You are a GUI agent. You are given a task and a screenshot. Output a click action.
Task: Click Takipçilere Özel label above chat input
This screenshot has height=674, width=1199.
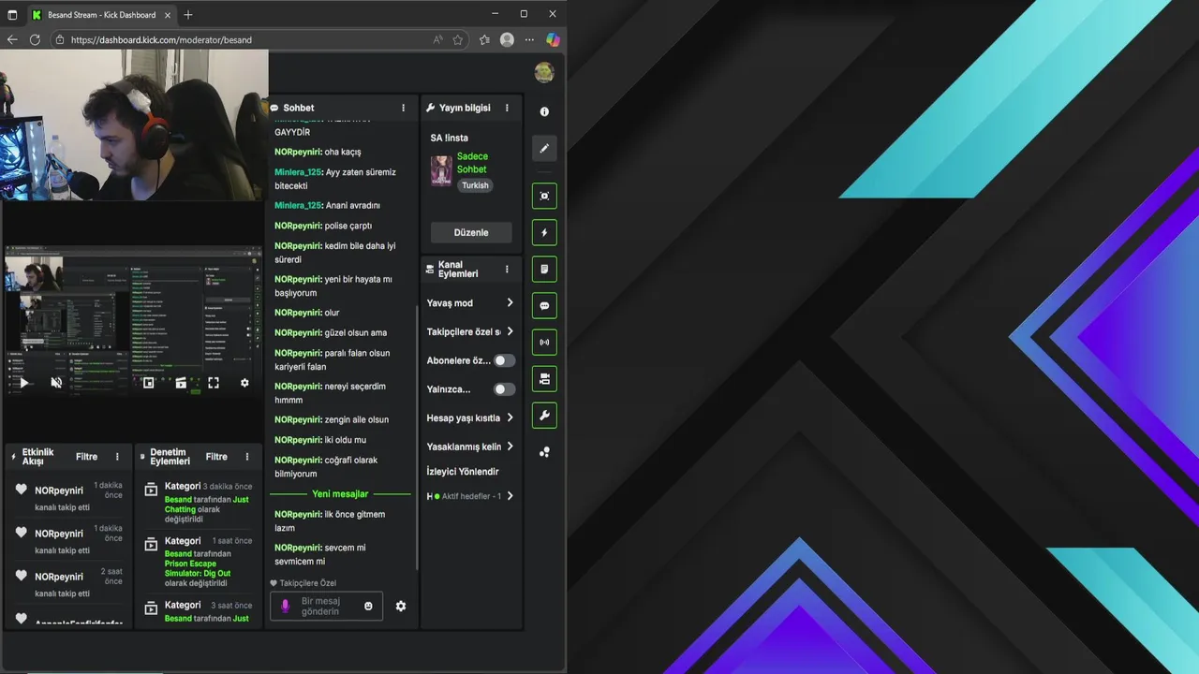[307, 583]
